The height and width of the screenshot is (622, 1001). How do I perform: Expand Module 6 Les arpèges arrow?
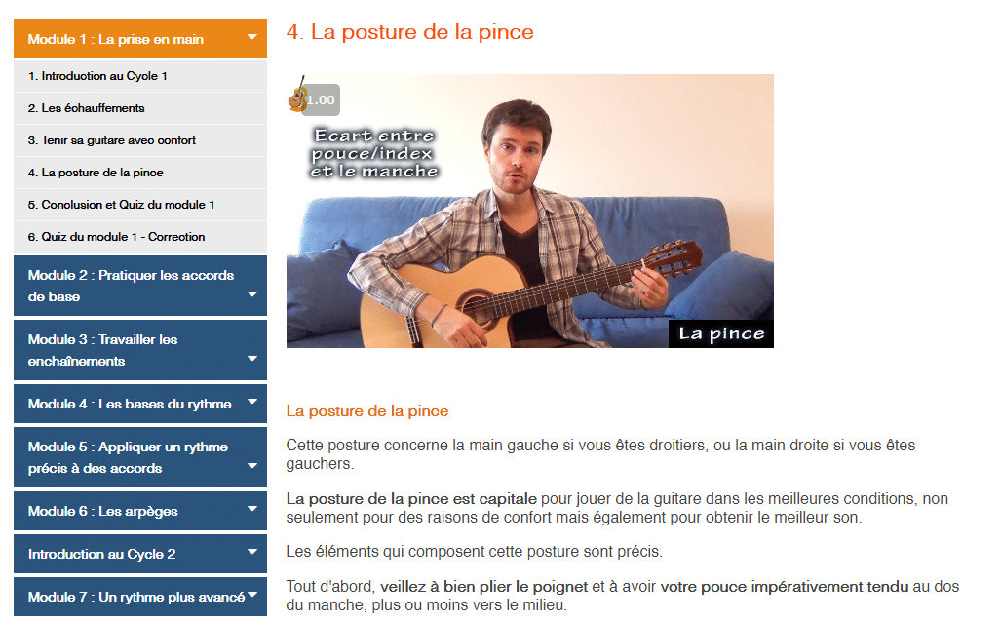[252, 509]
